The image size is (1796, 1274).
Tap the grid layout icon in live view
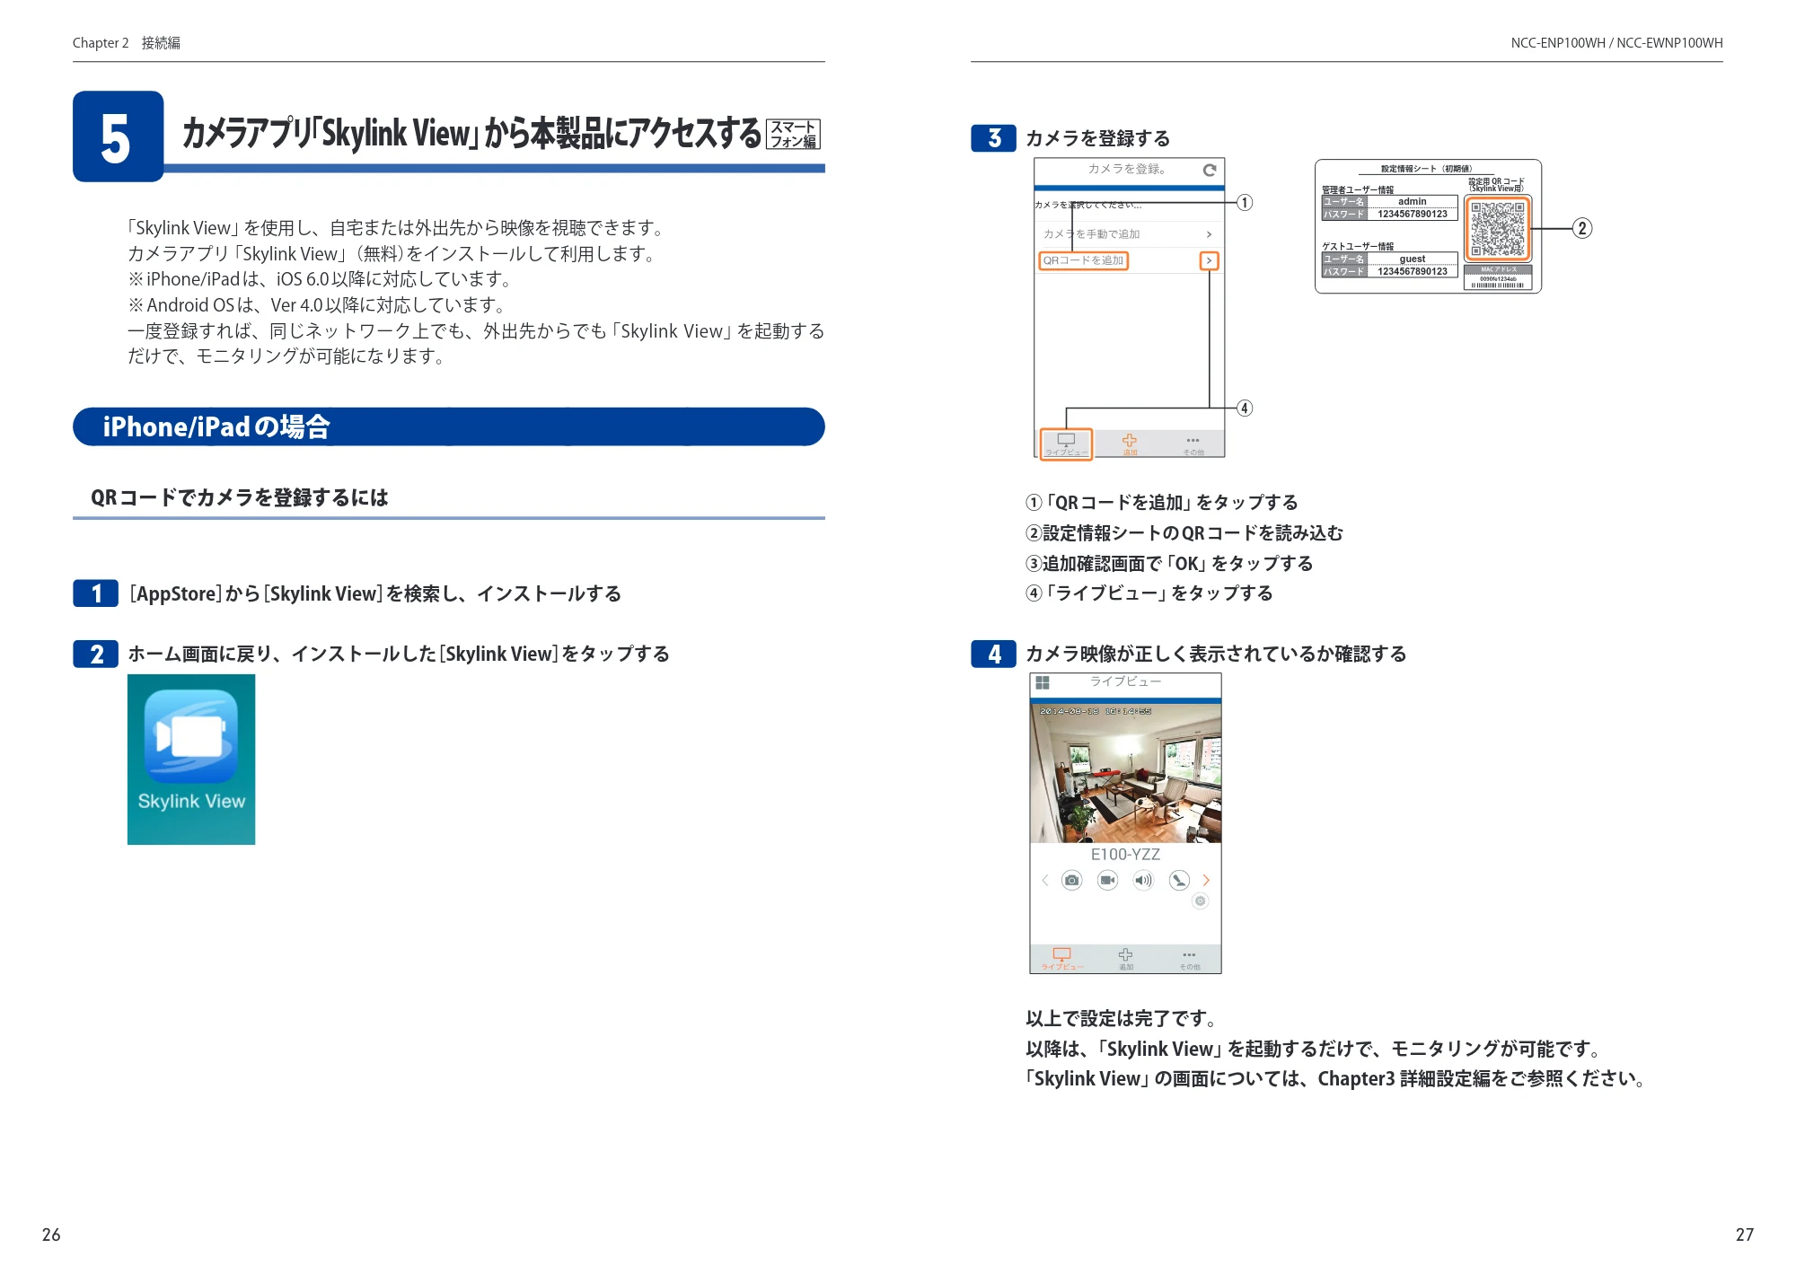[1043, 682]
